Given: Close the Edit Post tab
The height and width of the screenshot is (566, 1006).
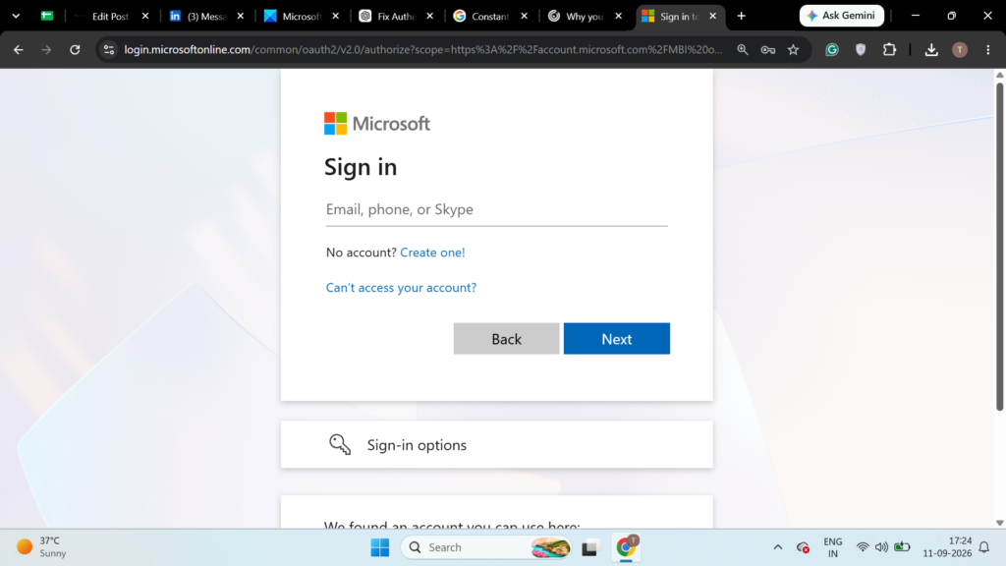Looking at the screenshot, I should [x=145, y=16].
